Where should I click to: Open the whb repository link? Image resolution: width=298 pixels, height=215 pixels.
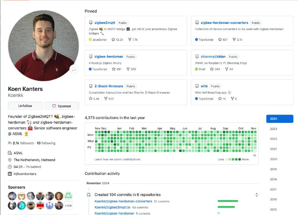point(203,86)
